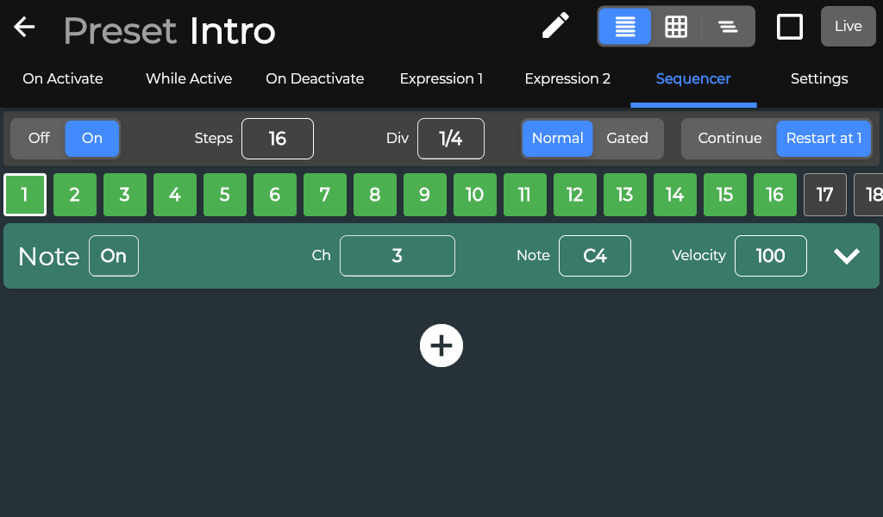This screenshot has width=883, height=517.
Task: Click the square outline icon
Action: coord(790,27)
